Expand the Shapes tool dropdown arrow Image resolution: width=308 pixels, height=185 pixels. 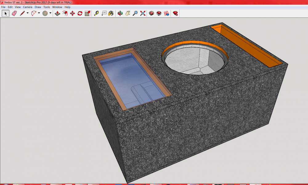click(x=50, y=13)
